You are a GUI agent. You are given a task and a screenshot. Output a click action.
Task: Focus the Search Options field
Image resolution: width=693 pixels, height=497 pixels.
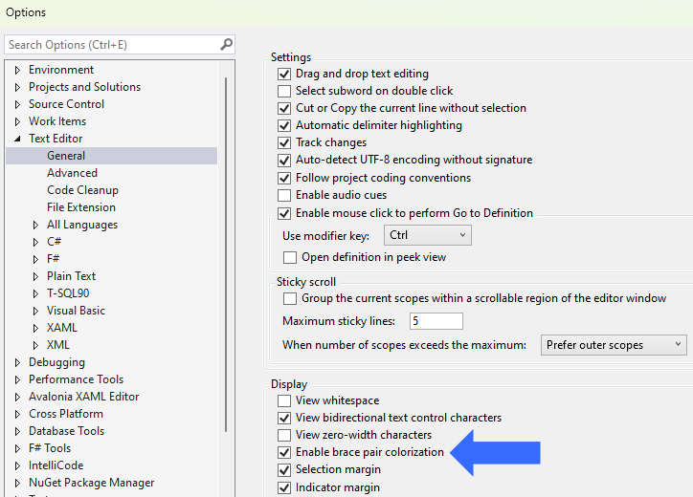[120, 45]
